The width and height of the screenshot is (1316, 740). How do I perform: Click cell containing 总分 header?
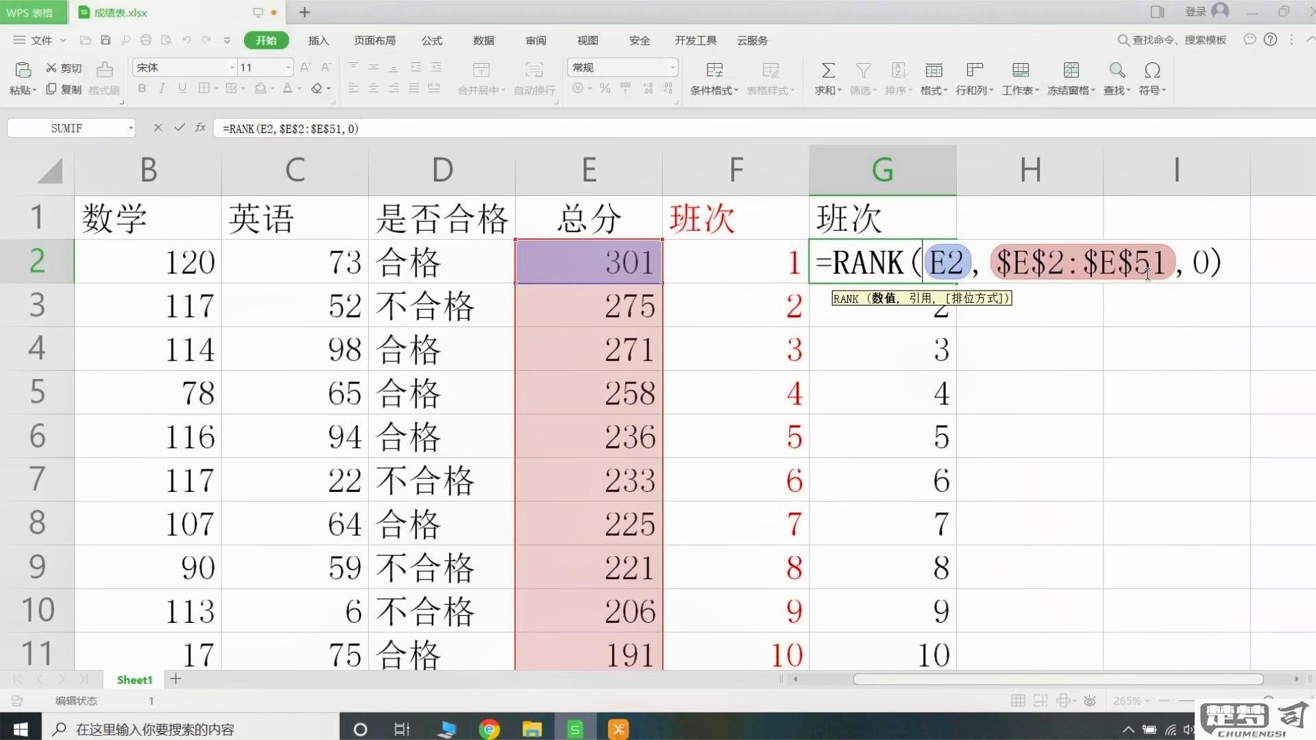point(589,218)
